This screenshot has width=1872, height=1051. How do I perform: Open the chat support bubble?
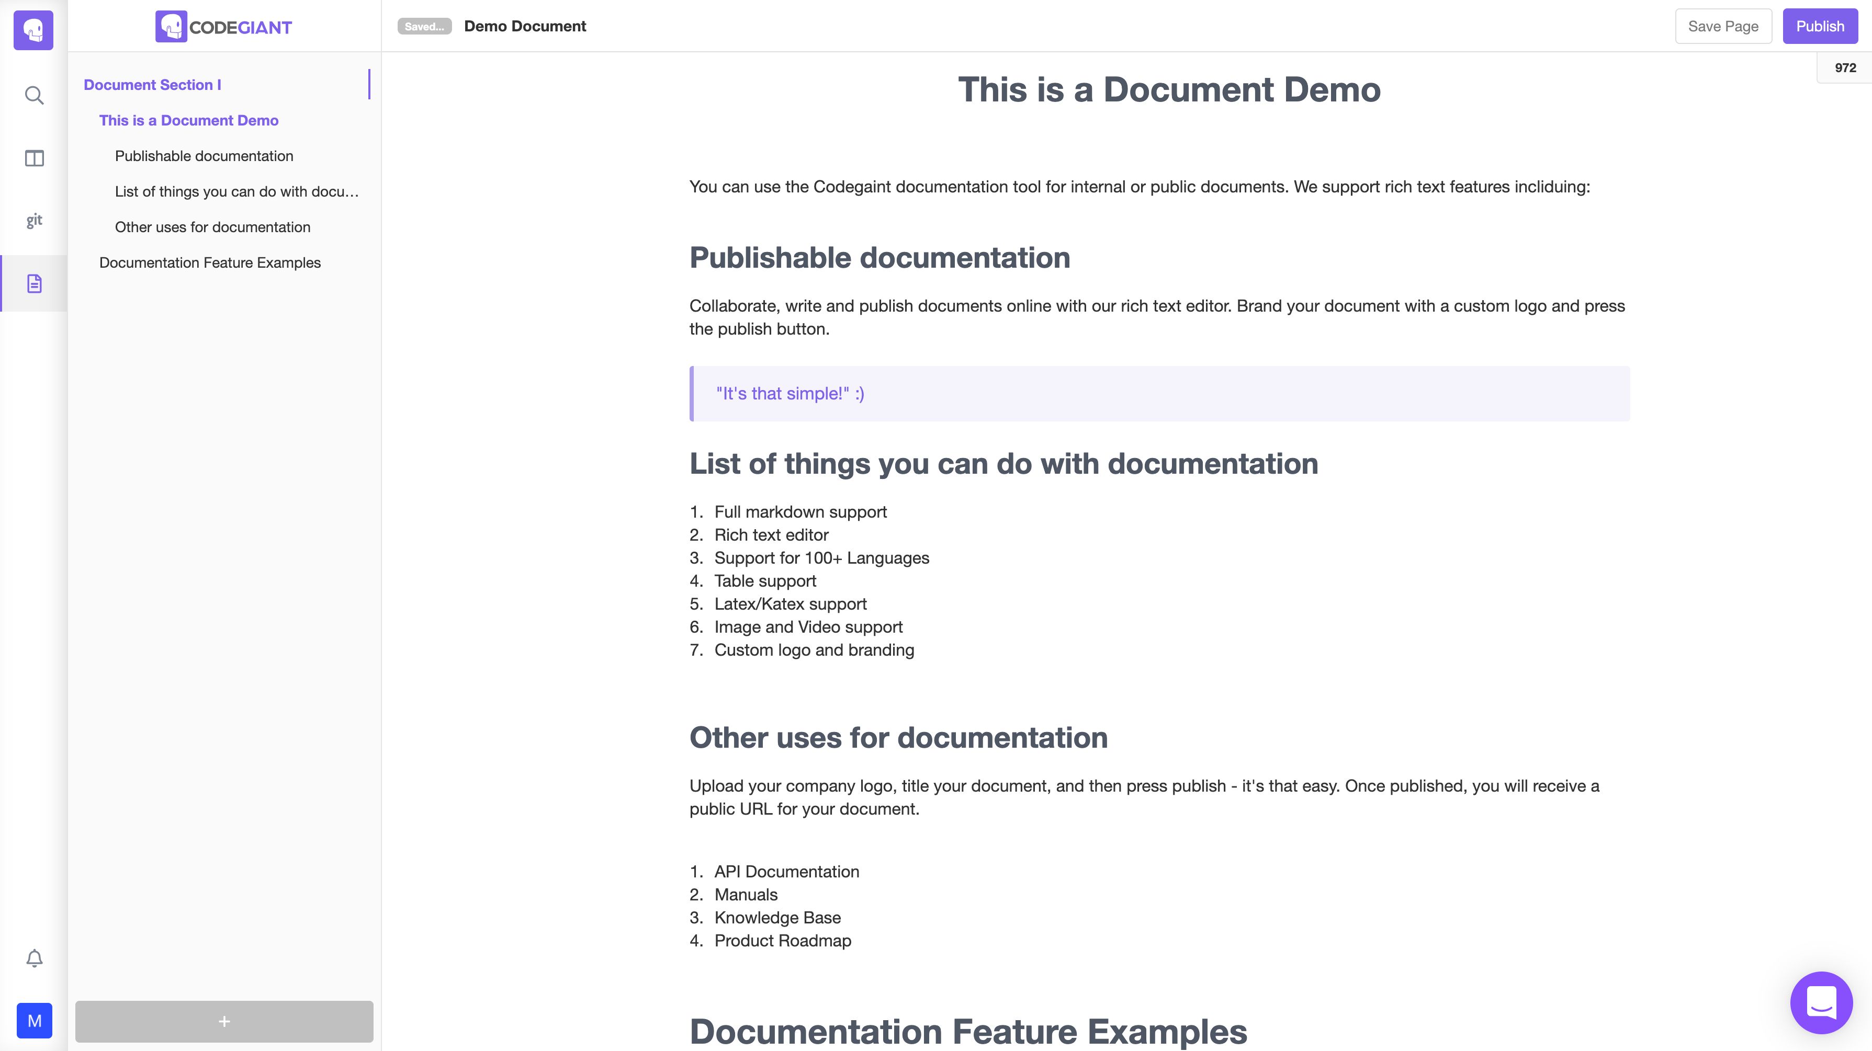tap(1821, 1002)
